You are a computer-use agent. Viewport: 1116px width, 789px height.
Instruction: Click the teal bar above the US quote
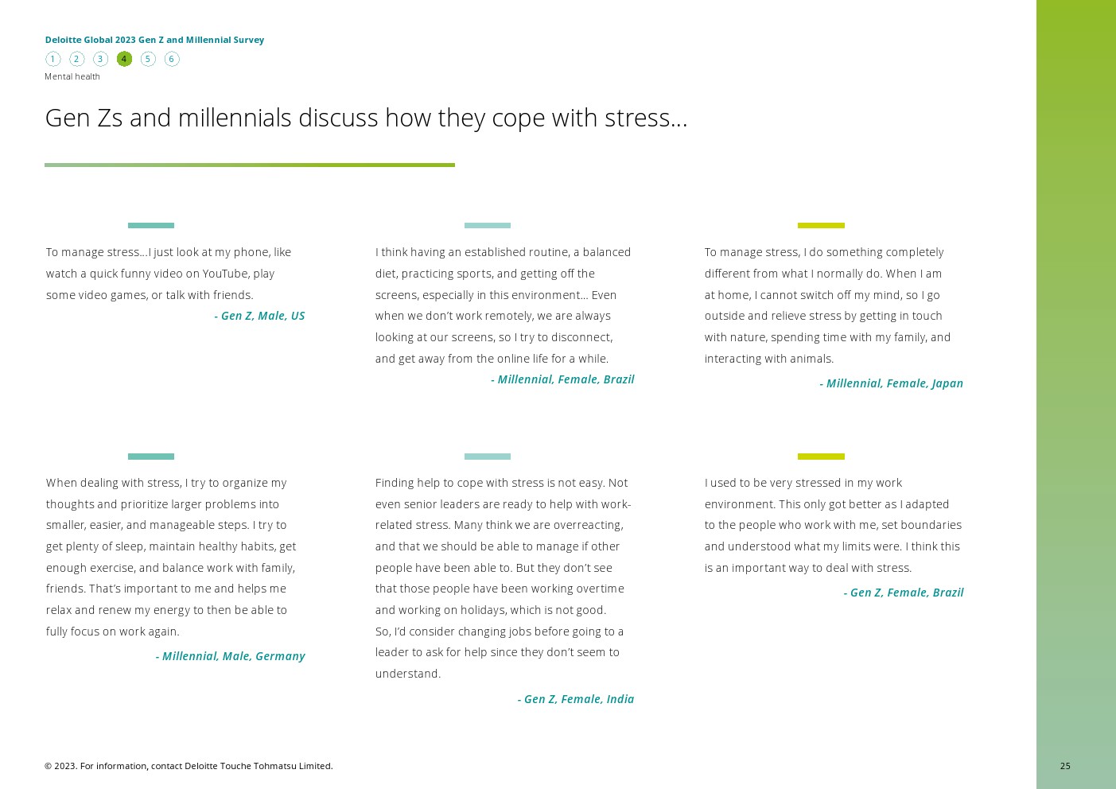[151, 226]
